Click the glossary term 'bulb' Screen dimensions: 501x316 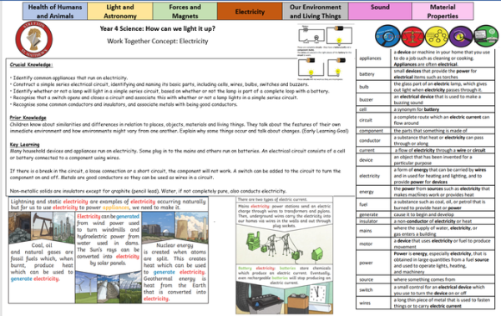click(x=364, y=87)
